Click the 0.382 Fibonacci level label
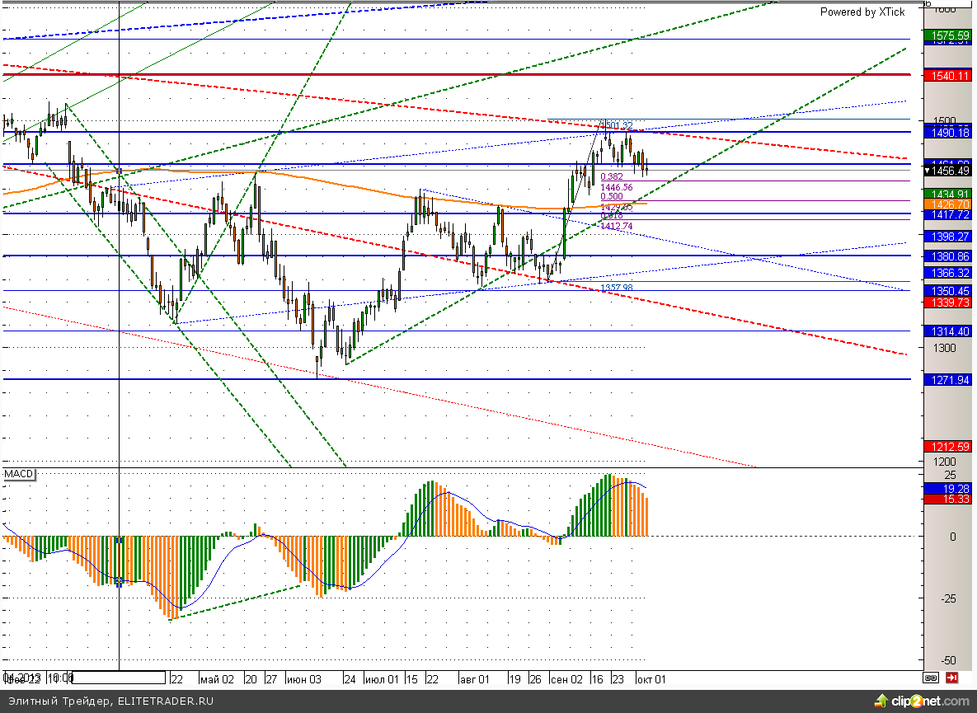The width and height of the screenshot is (977, 713). 611,177
